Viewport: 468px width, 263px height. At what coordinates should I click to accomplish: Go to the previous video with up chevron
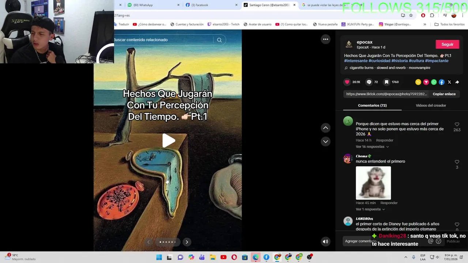[325, 128]
